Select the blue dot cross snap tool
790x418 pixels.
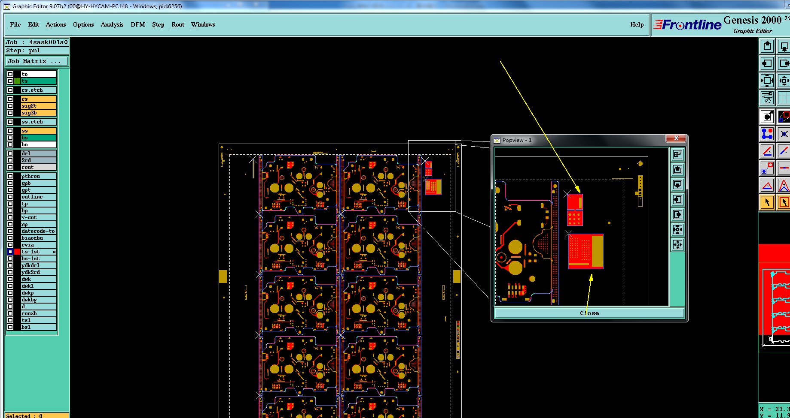(x=784, y=134)
